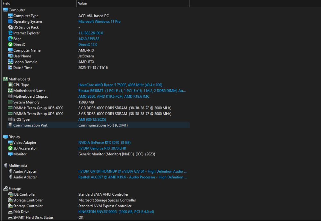
Task: Click the IDE Controller icon
Action: 10,194
